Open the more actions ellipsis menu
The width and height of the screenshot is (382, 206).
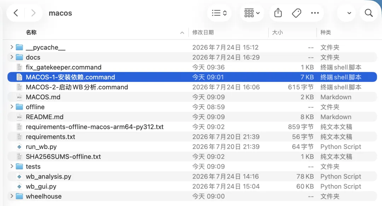315,13
